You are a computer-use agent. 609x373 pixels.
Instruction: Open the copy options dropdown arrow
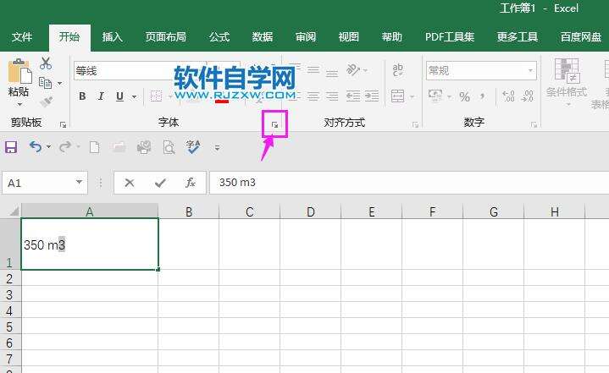click(x=59, y=84)
